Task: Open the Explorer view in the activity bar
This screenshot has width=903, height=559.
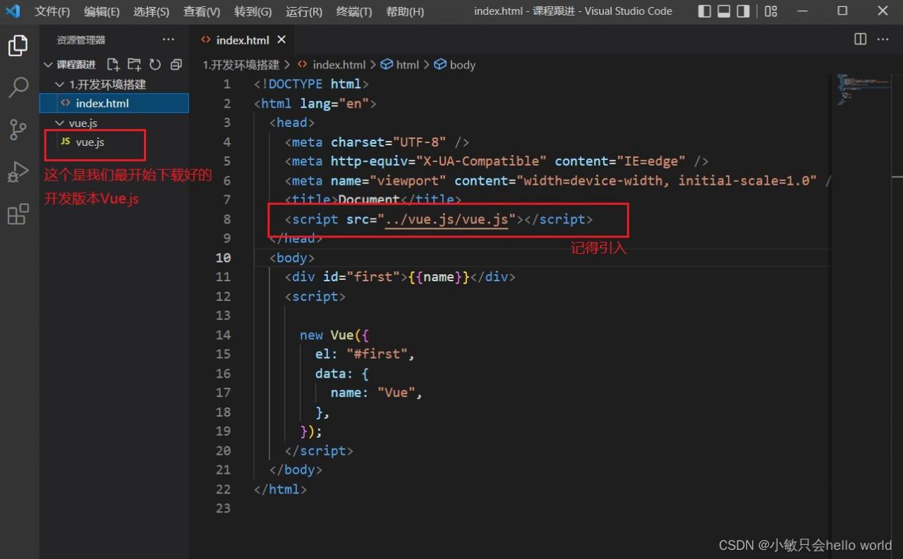Action: tap(18, 47)
